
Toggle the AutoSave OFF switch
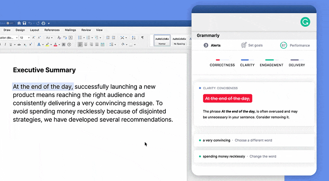click(10, 23)
